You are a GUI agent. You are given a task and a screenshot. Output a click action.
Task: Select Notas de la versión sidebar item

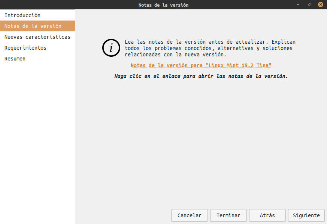[x=37, y=26]
